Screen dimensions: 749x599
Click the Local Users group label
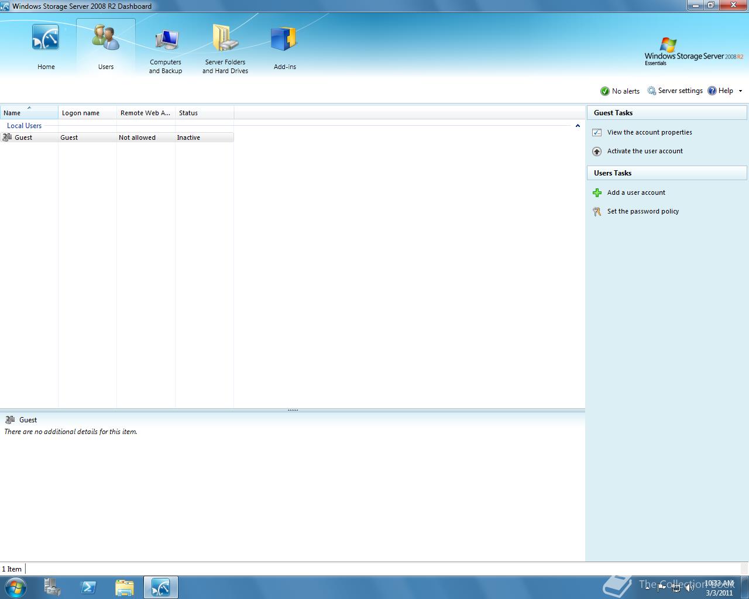(x=24, y=126)
